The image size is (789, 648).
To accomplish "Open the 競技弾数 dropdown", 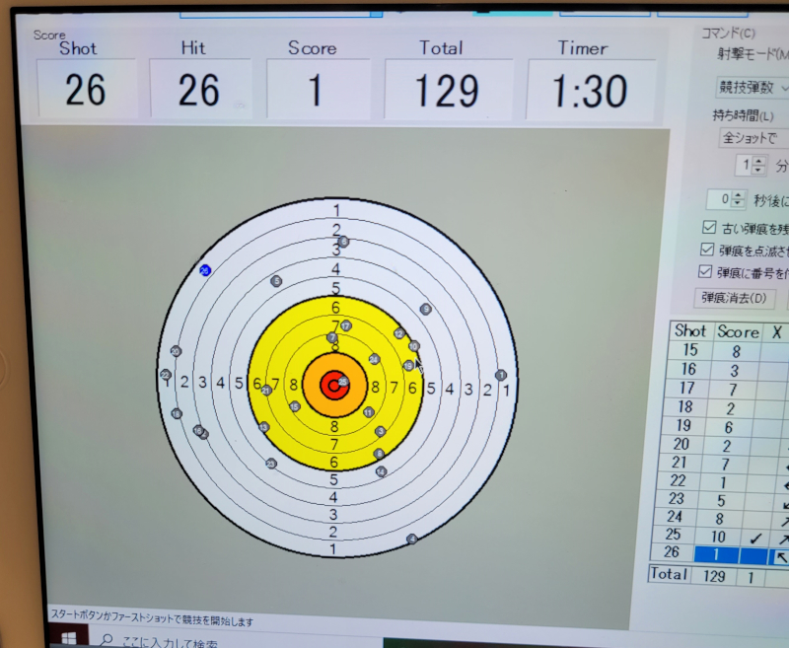I will 752,88.
